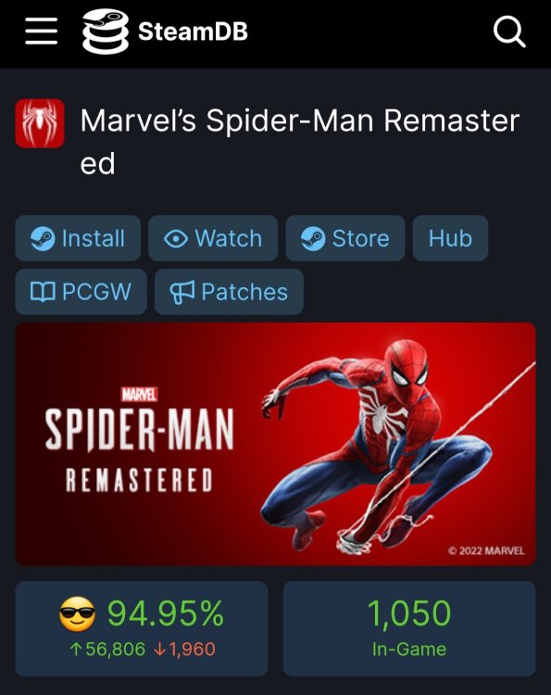The image size is (551, 695).
Task: Click the SteamDB logo icon
Action: [106, 32]
